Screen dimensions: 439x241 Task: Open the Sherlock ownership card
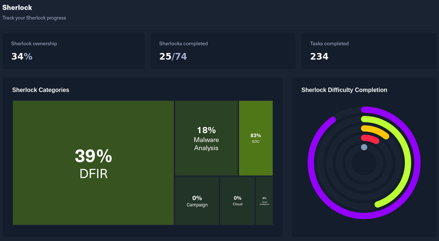click(x=74, y=51)
